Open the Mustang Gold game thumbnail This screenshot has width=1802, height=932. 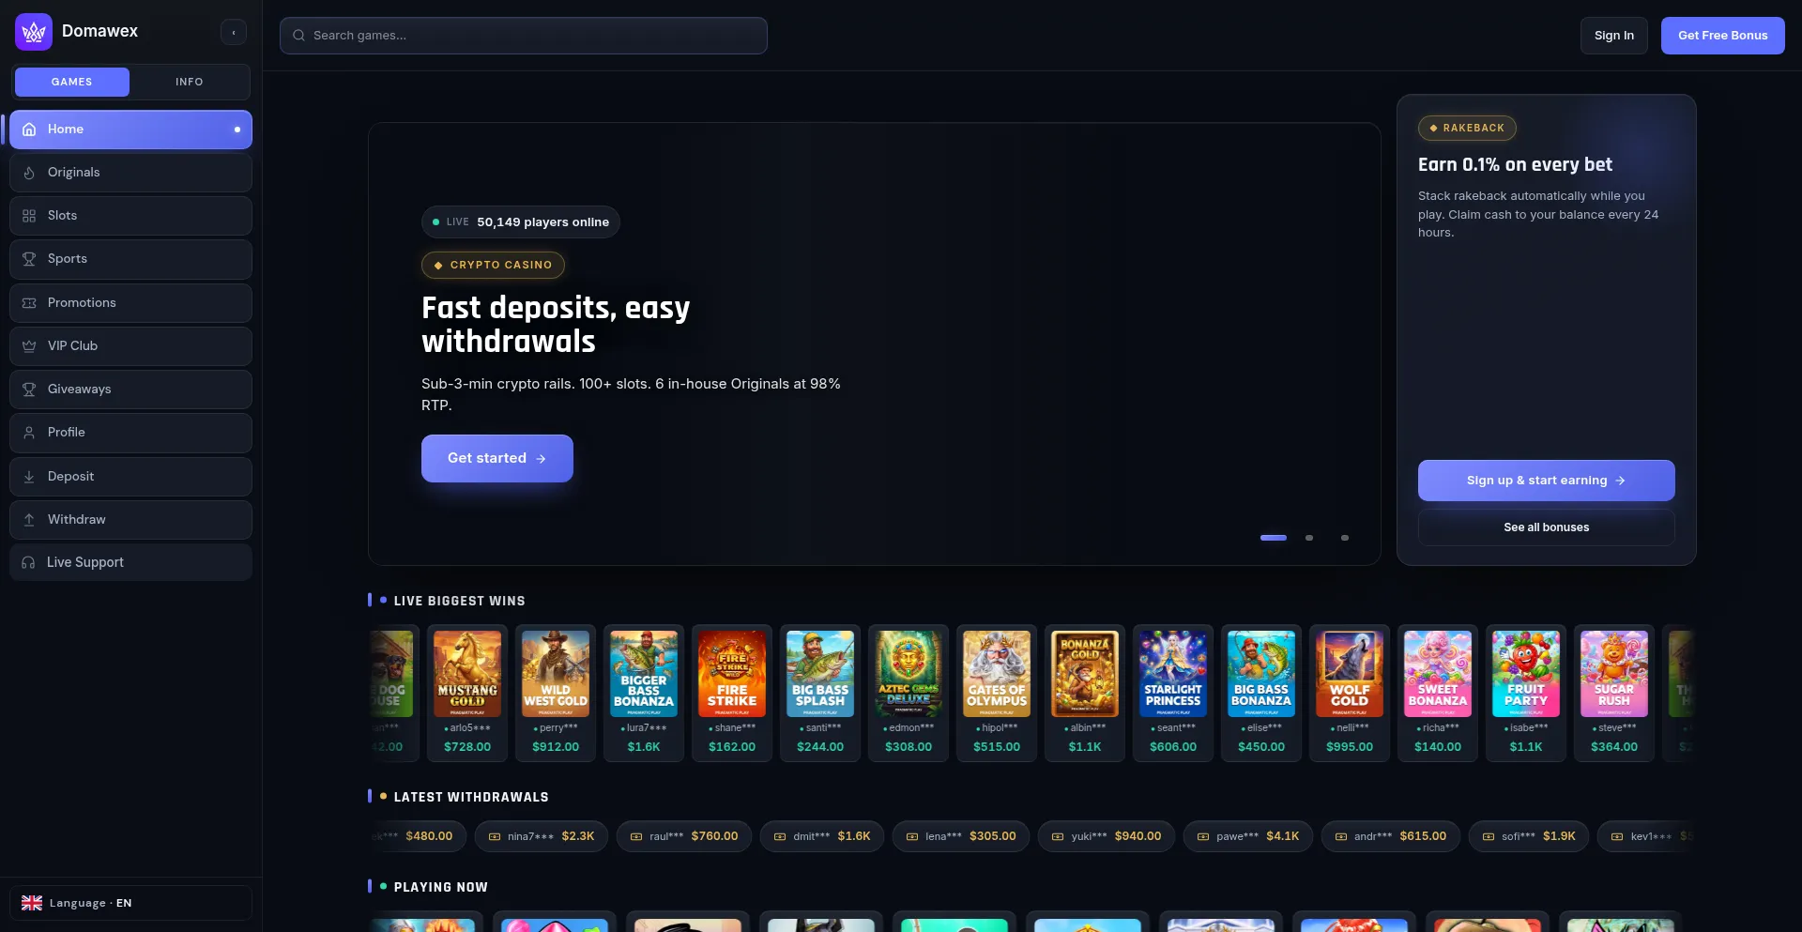pos(467,674)
